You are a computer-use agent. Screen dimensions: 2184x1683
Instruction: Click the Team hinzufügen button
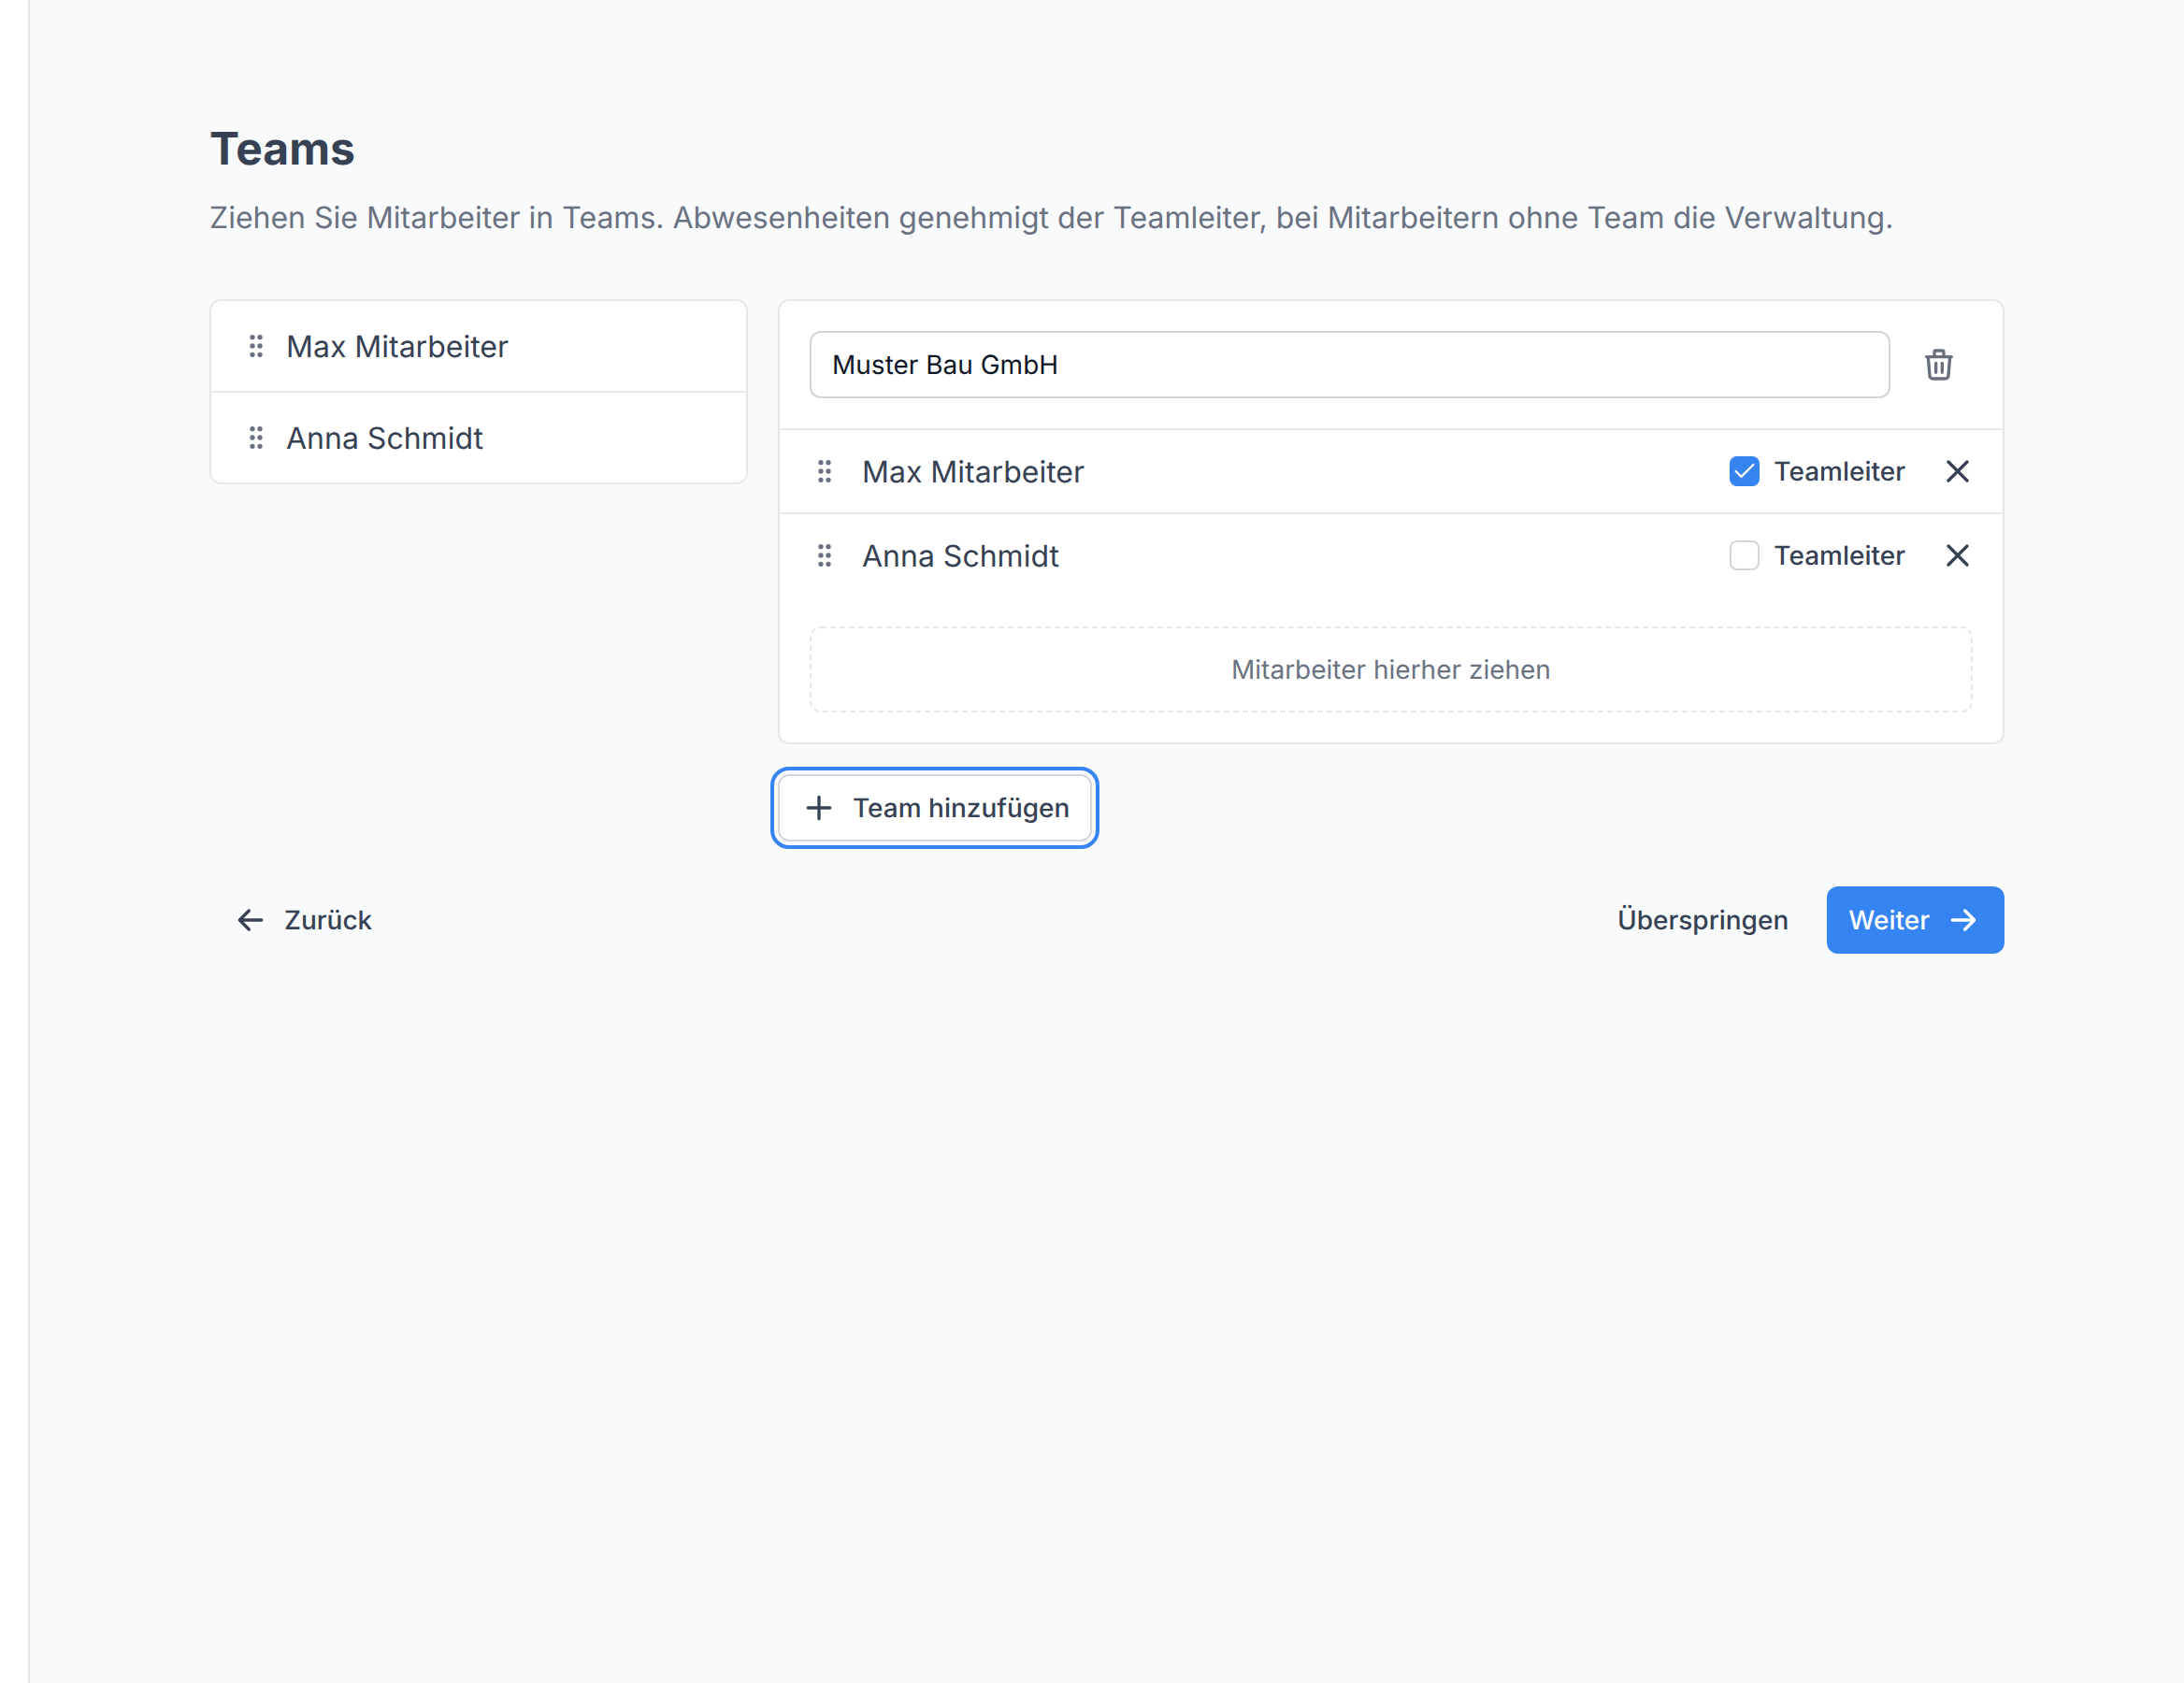(935, 808)
